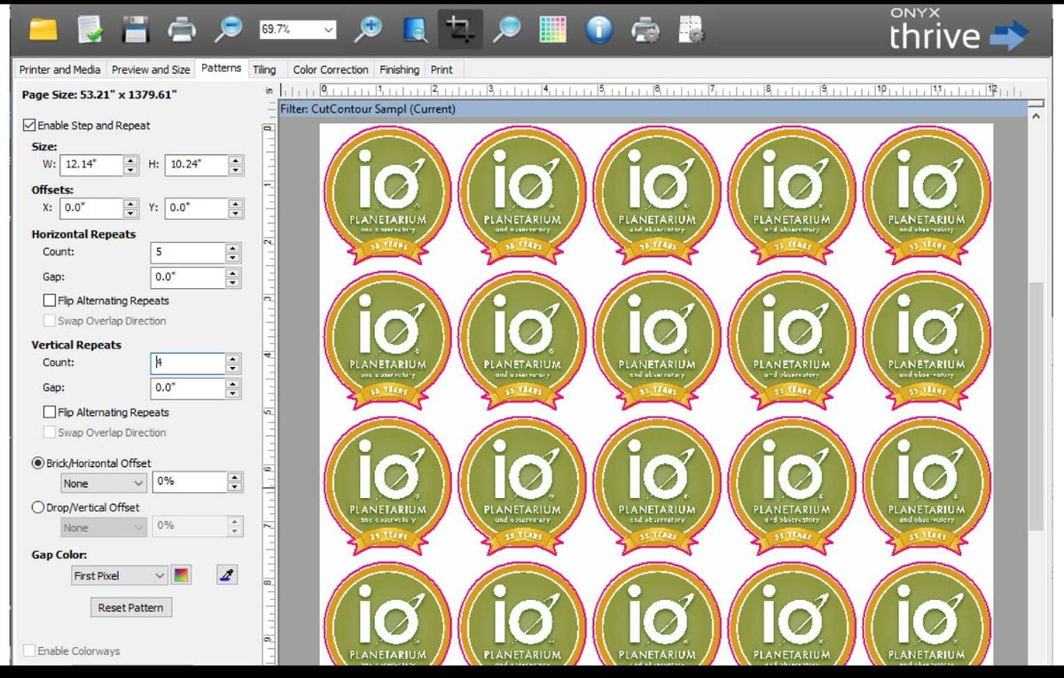Click the blue information icon
The height and width of the screenshot is (678, 1064).
[598, 30]
